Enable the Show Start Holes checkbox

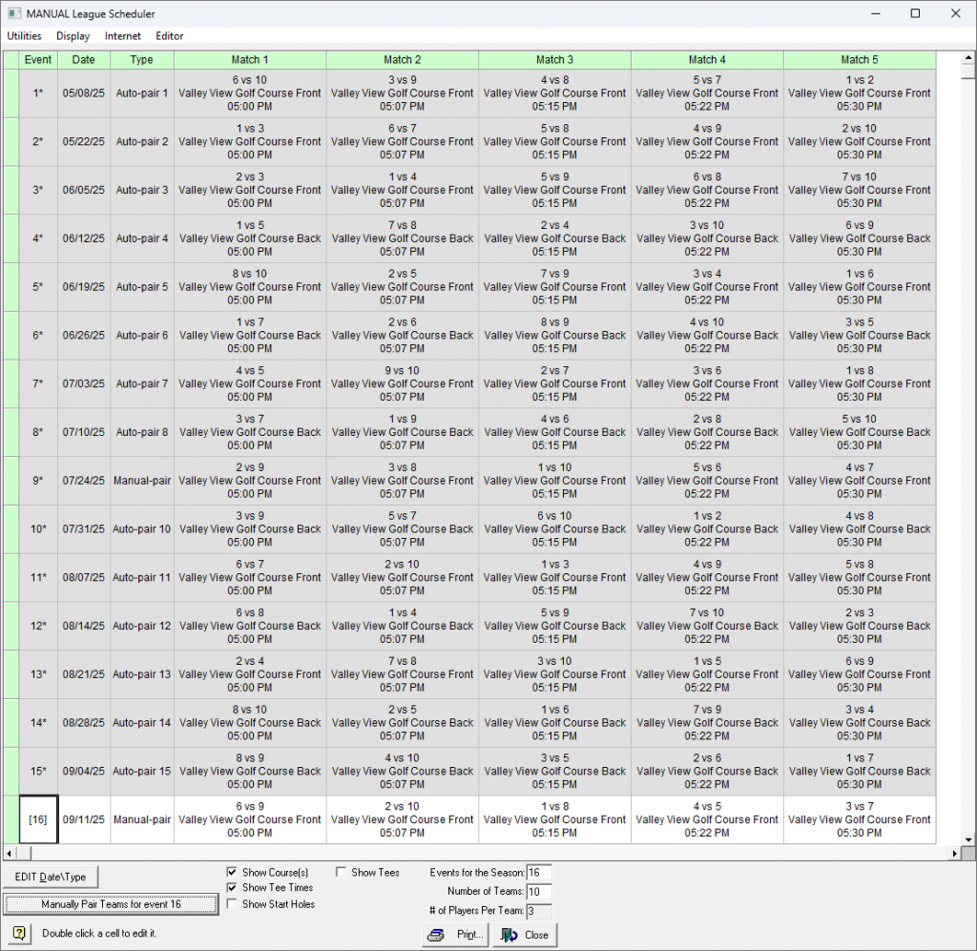(232, 904)
